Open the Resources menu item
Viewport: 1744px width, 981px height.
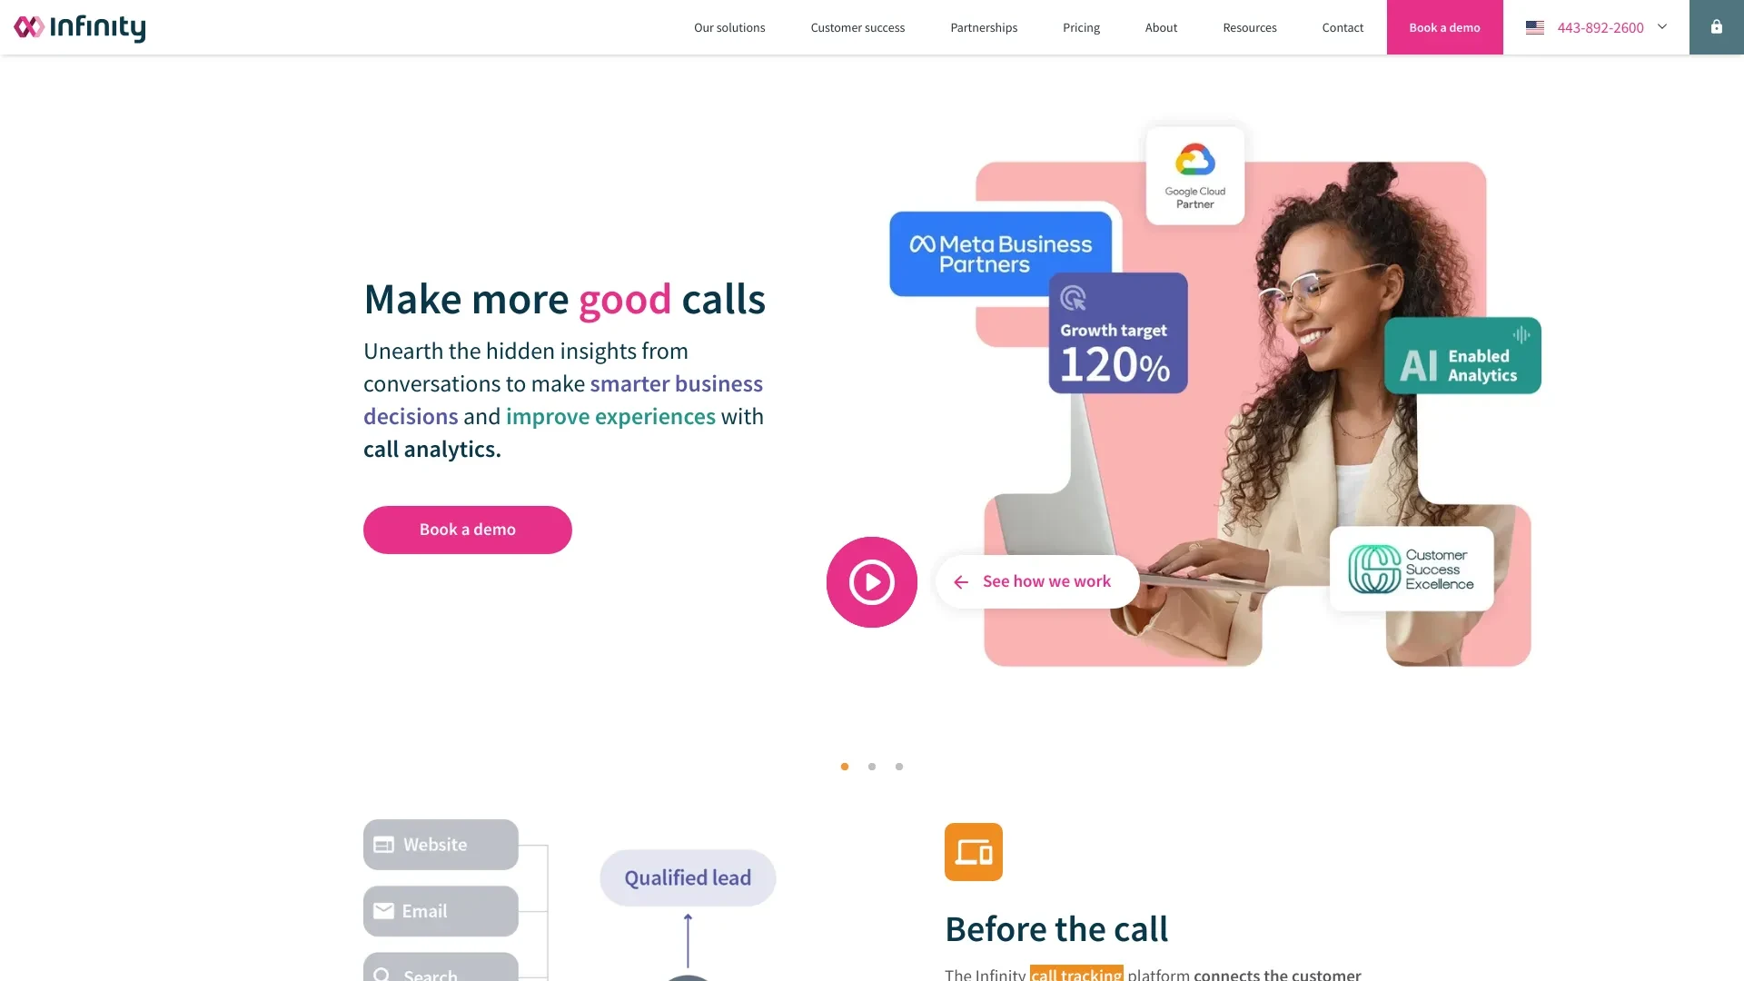(x=1249, y=26)
